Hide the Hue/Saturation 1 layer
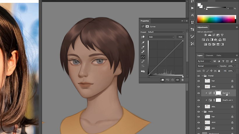This screenshot has height=134, width=239. pyautogui.click(x=198, y=100)
